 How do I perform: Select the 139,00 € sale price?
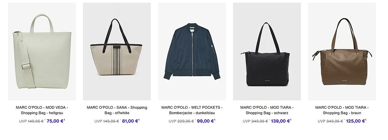[280, 121]
